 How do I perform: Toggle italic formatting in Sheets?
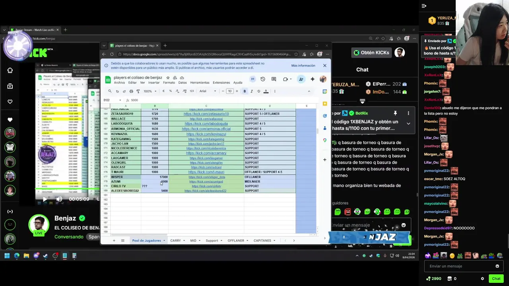coord(251,91)
